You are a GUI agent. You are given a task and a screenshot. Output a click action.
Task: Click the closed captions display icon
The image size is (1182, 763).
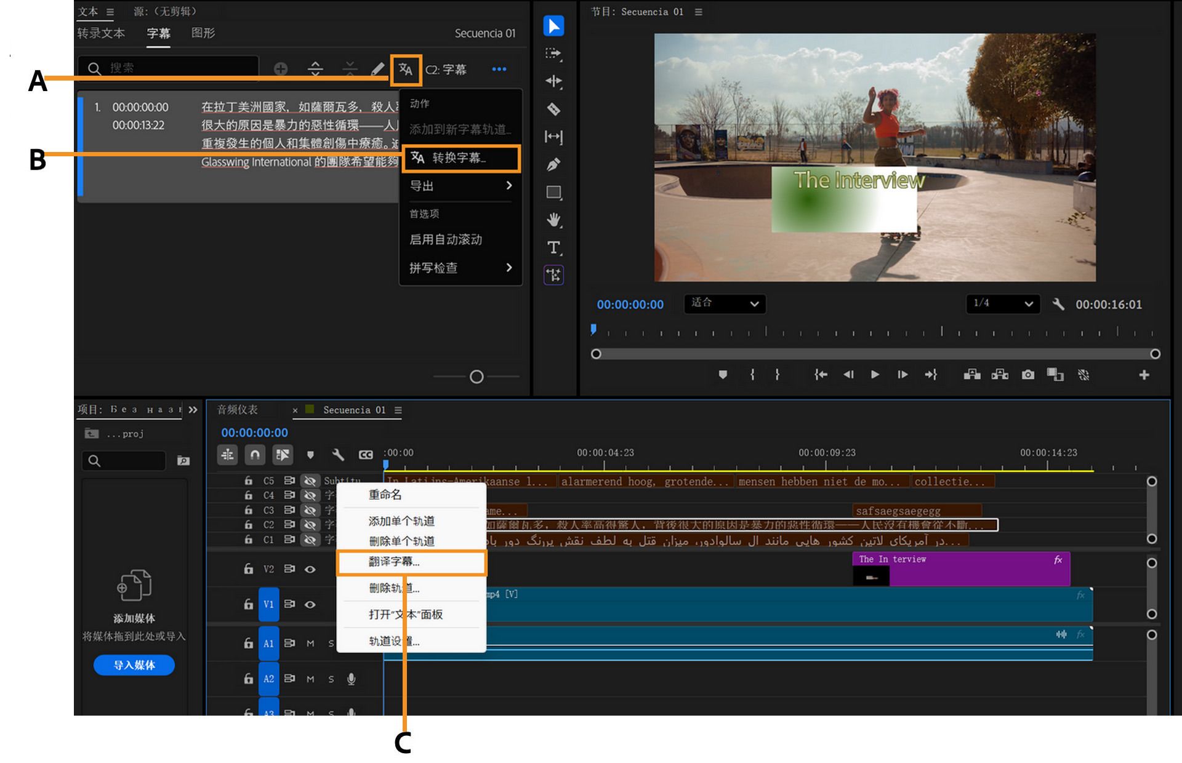[366, 455]
